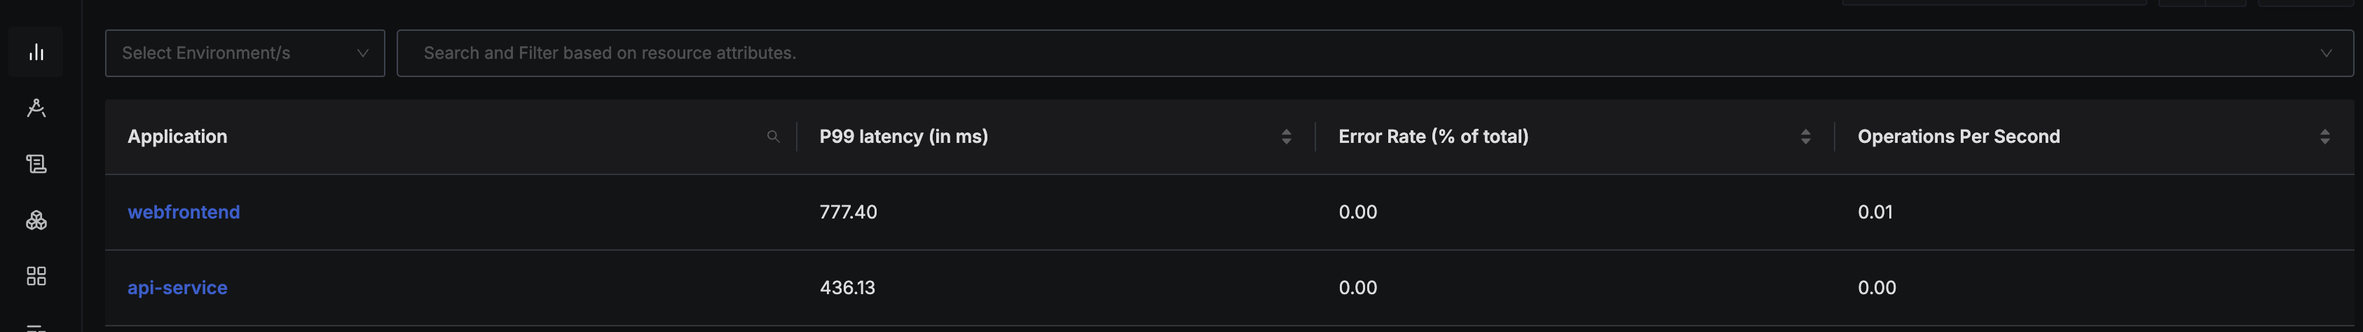
Task: Open Logs scroll icon in sidebar
Action: coord(36,164)
